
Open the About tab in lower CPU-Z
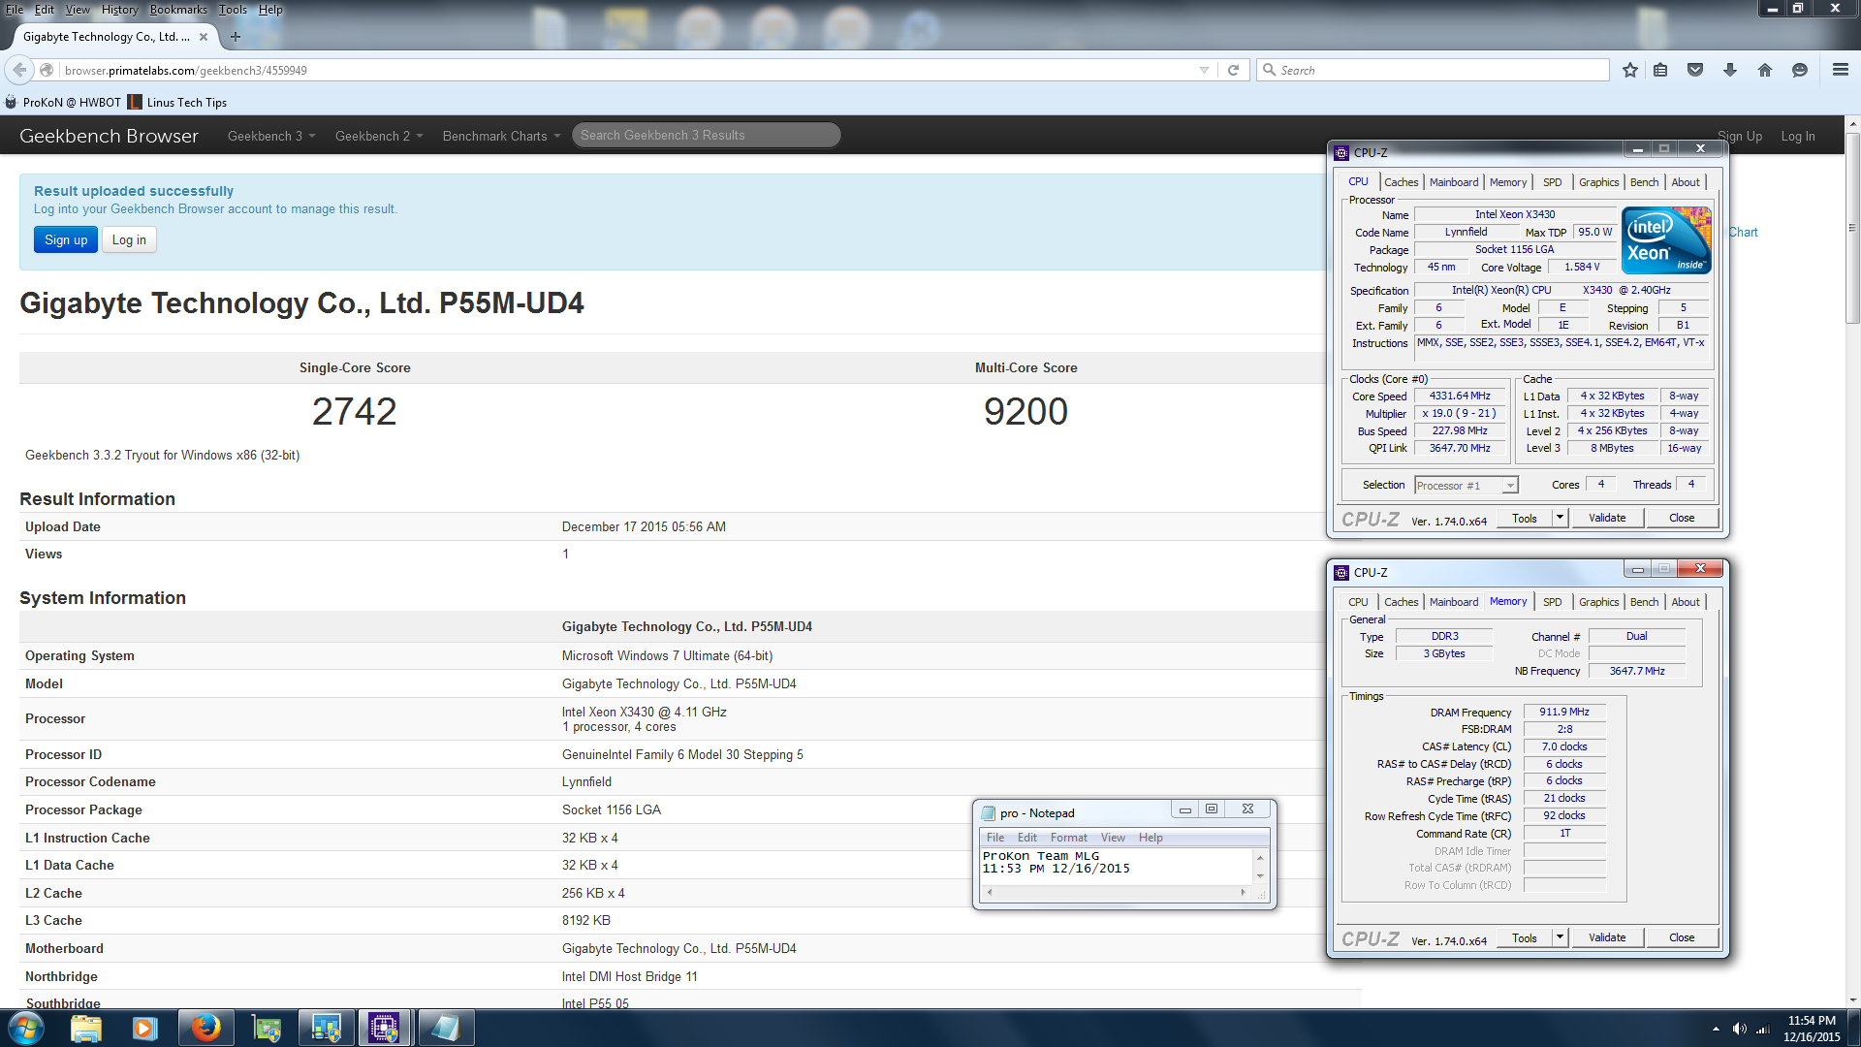(1686, 602)
